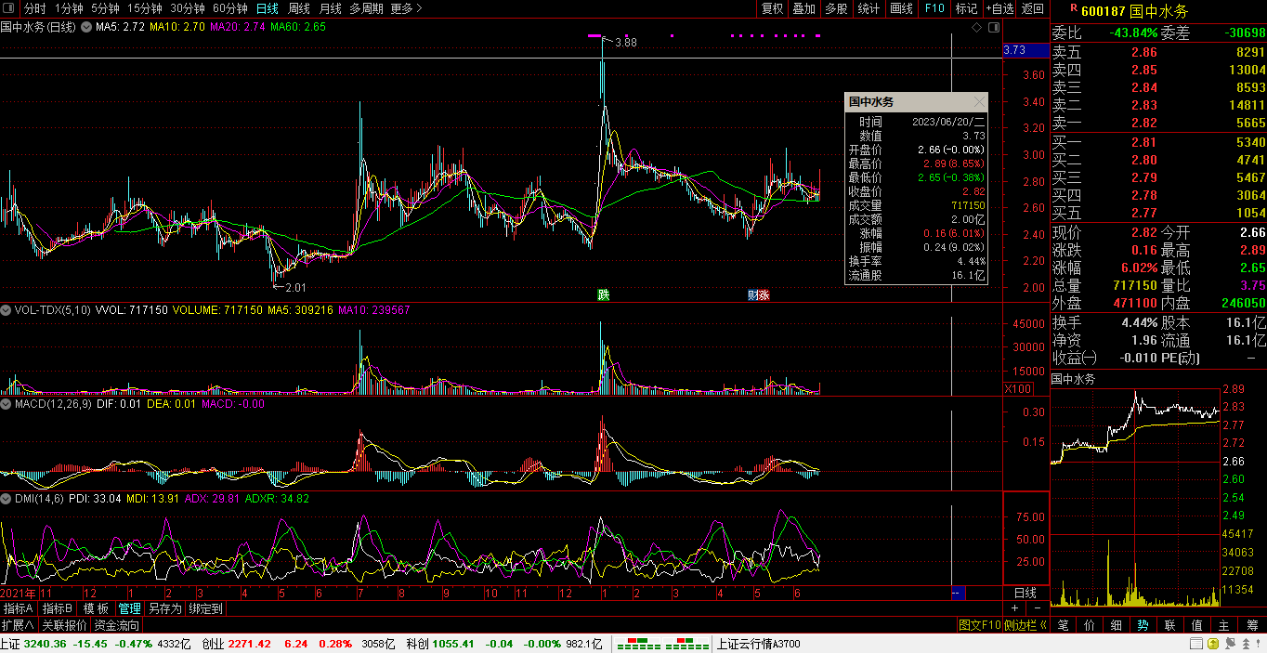
Task: Switch to the 周线 weekly chart tab
Action: coord(299,8)
